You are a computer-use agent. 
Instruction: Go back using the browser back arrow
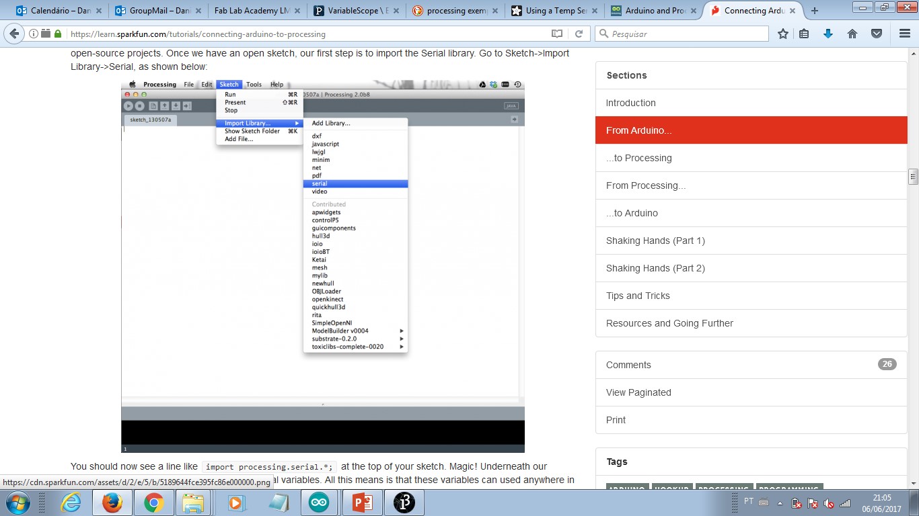click(15, 34)
